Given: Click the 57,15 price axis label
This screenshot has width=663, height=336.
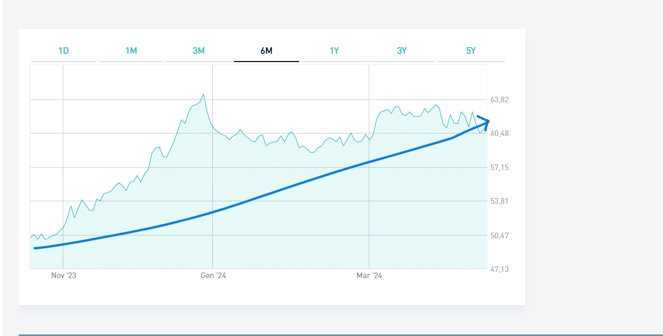Looking at the screenshot, I should click(499, 167).
